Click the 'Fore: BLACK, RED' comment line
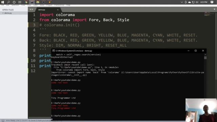Image resolution: width=217 pixels, height=122 pixels. pyautogui.click(x=118, y=35)
